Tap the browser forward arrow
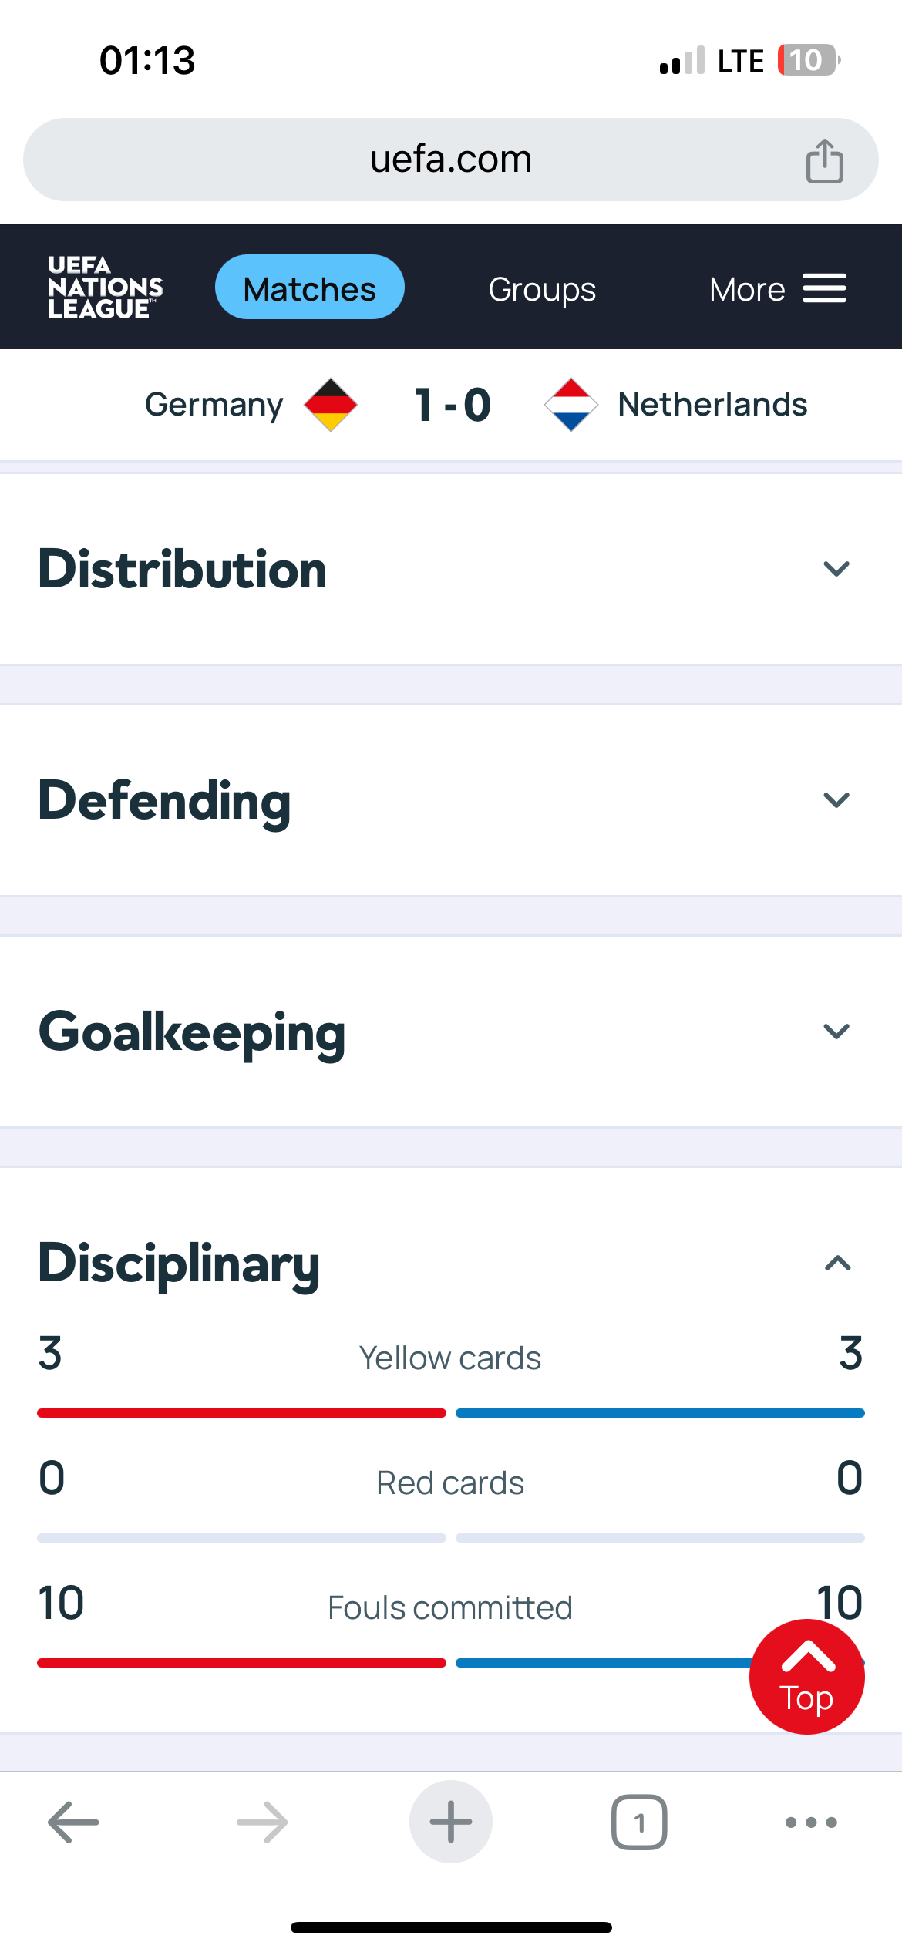 click(x=262, y=1822)
